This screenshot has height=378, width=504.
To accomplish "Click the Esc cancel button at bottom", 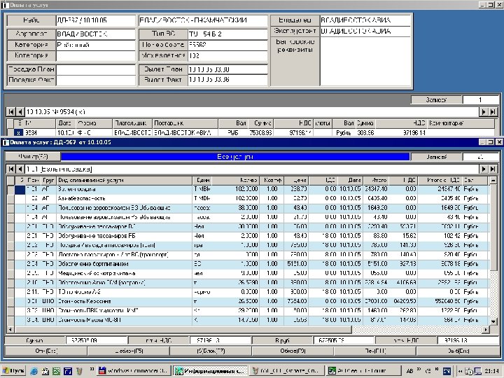I will pyautogui.click(x=46, y=351).
